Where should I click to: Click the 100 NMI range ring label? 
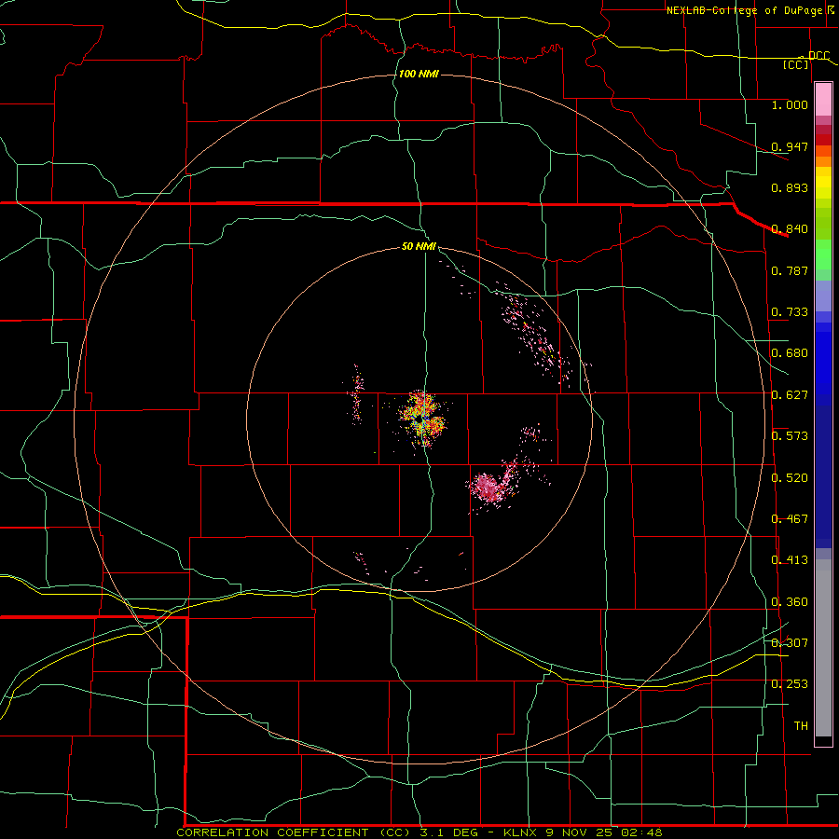(x=419, y=74)
